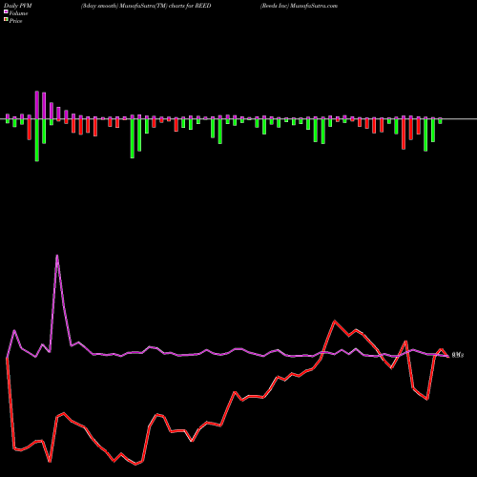Select the Volume legend label

pyautogui.click(x=18, y=13)
